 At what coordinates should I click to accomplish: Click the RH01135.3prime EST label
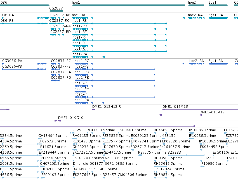(87, 136)
